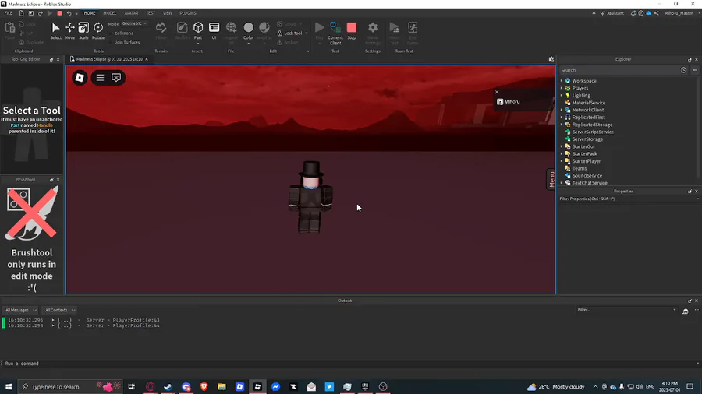Expand the StarterGui tree node
702x394 pixels.
tap(562, 146)
